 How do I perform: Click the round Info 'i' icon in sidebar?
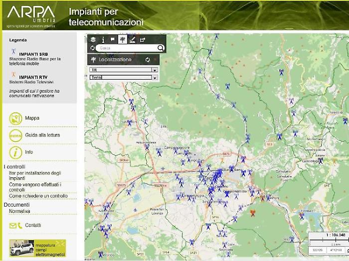15,153
